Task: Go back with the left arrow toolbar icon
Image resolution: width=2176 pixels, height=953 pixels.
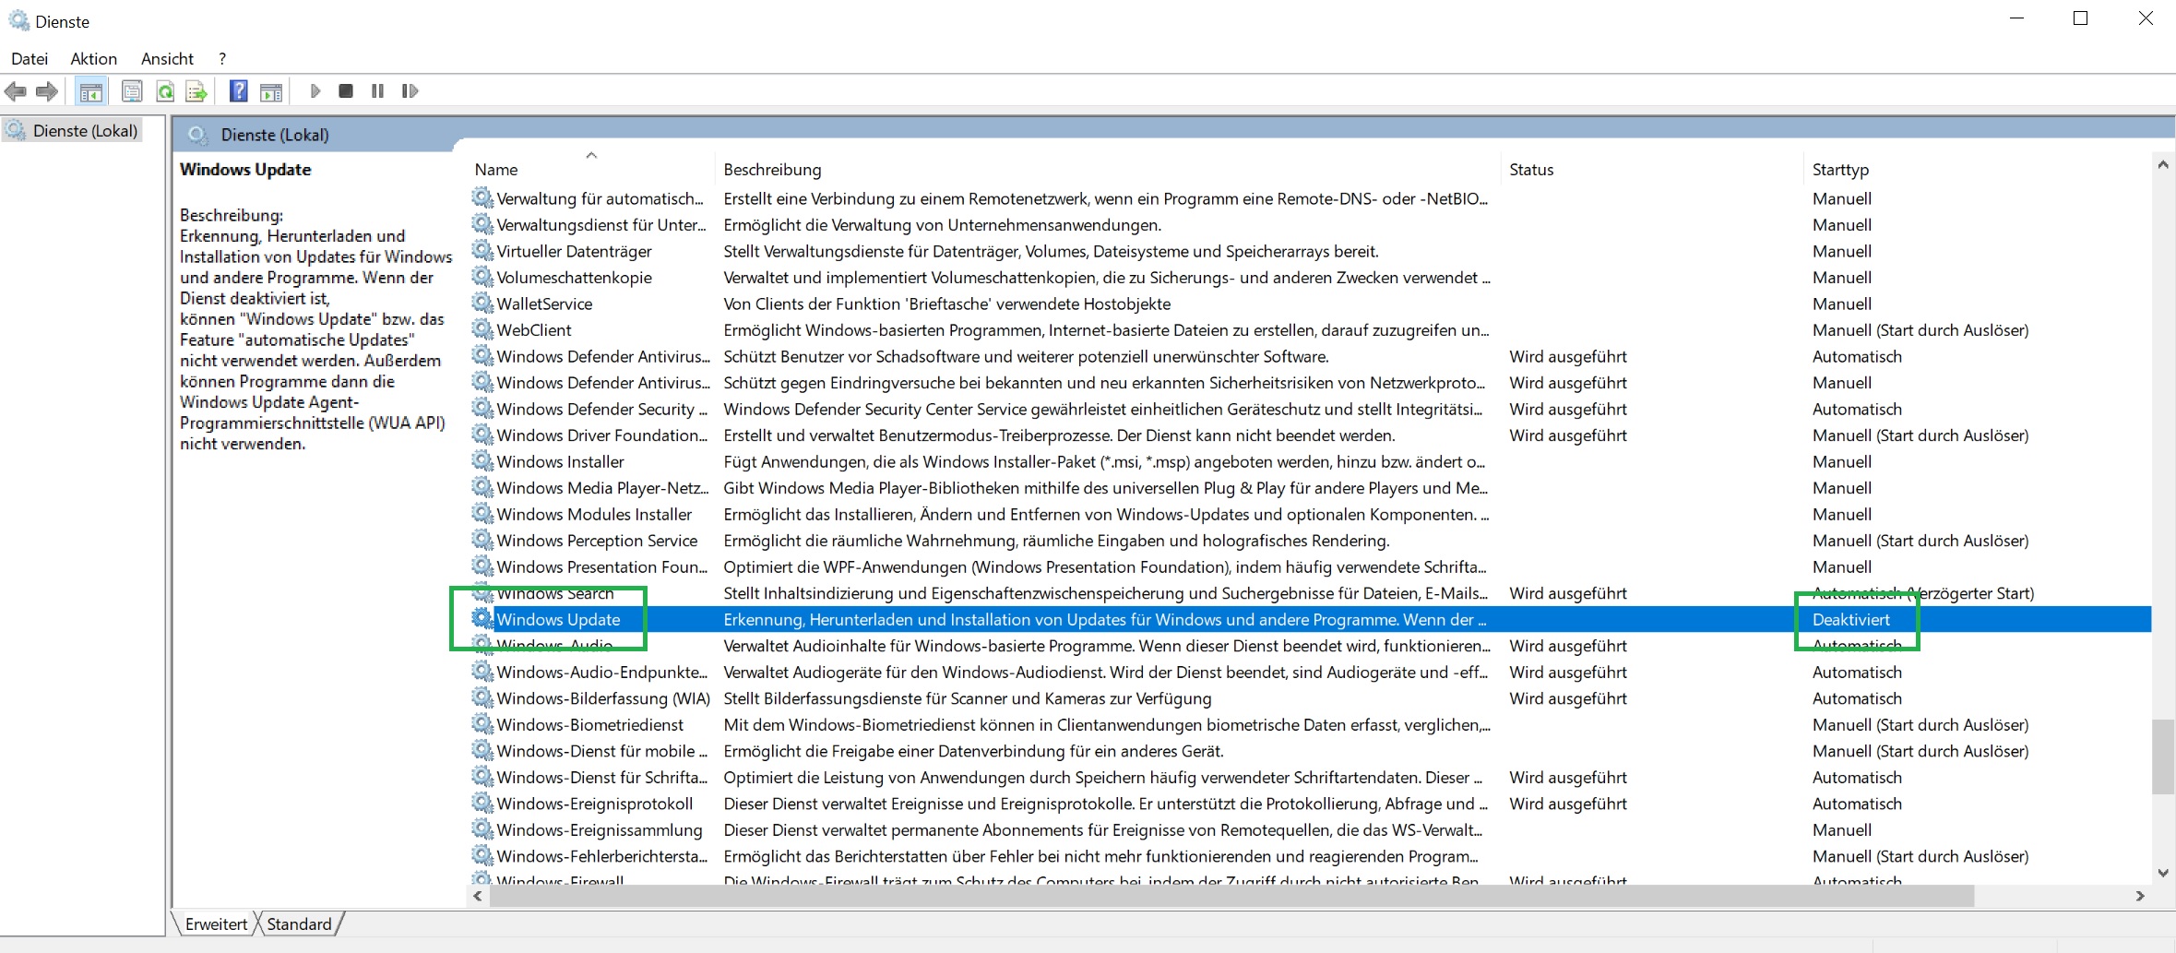Action: click(x=16, y=91)
